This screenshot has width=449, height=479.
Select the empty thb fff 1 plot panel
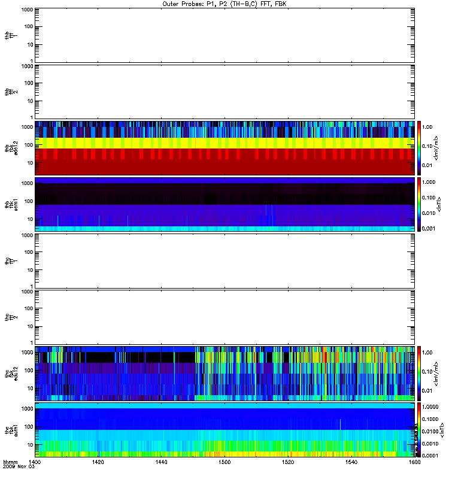224,35
